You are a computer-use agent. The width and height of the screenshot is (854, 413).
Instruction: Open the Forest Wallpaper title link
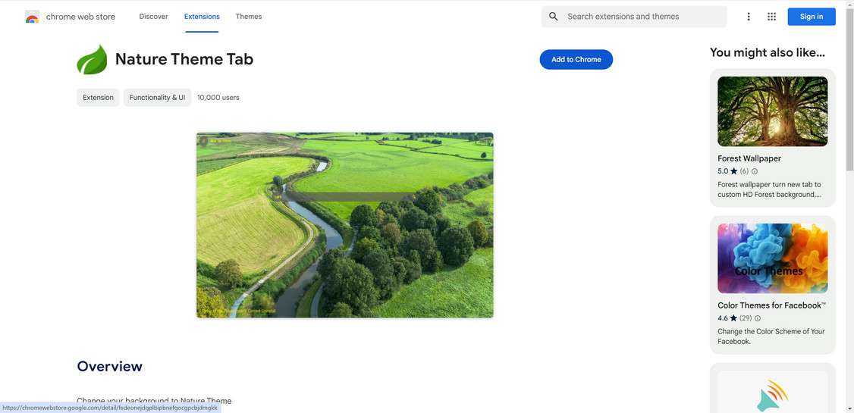[x=749, y=158]
